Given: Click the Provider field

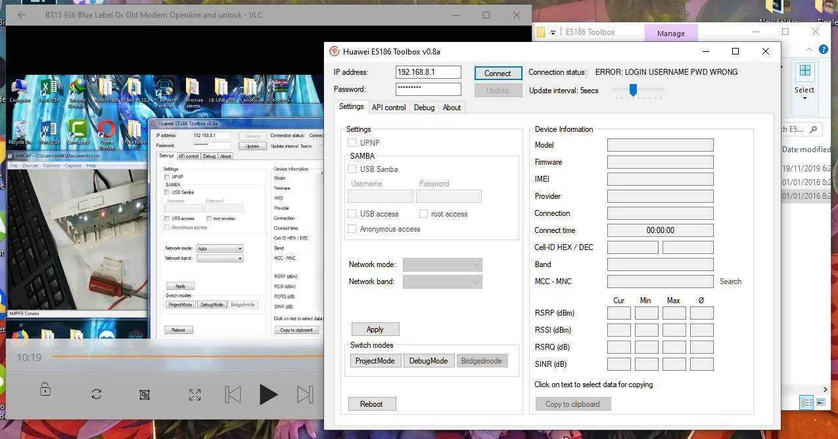Looking at the screenshot, I should (660, 196).
